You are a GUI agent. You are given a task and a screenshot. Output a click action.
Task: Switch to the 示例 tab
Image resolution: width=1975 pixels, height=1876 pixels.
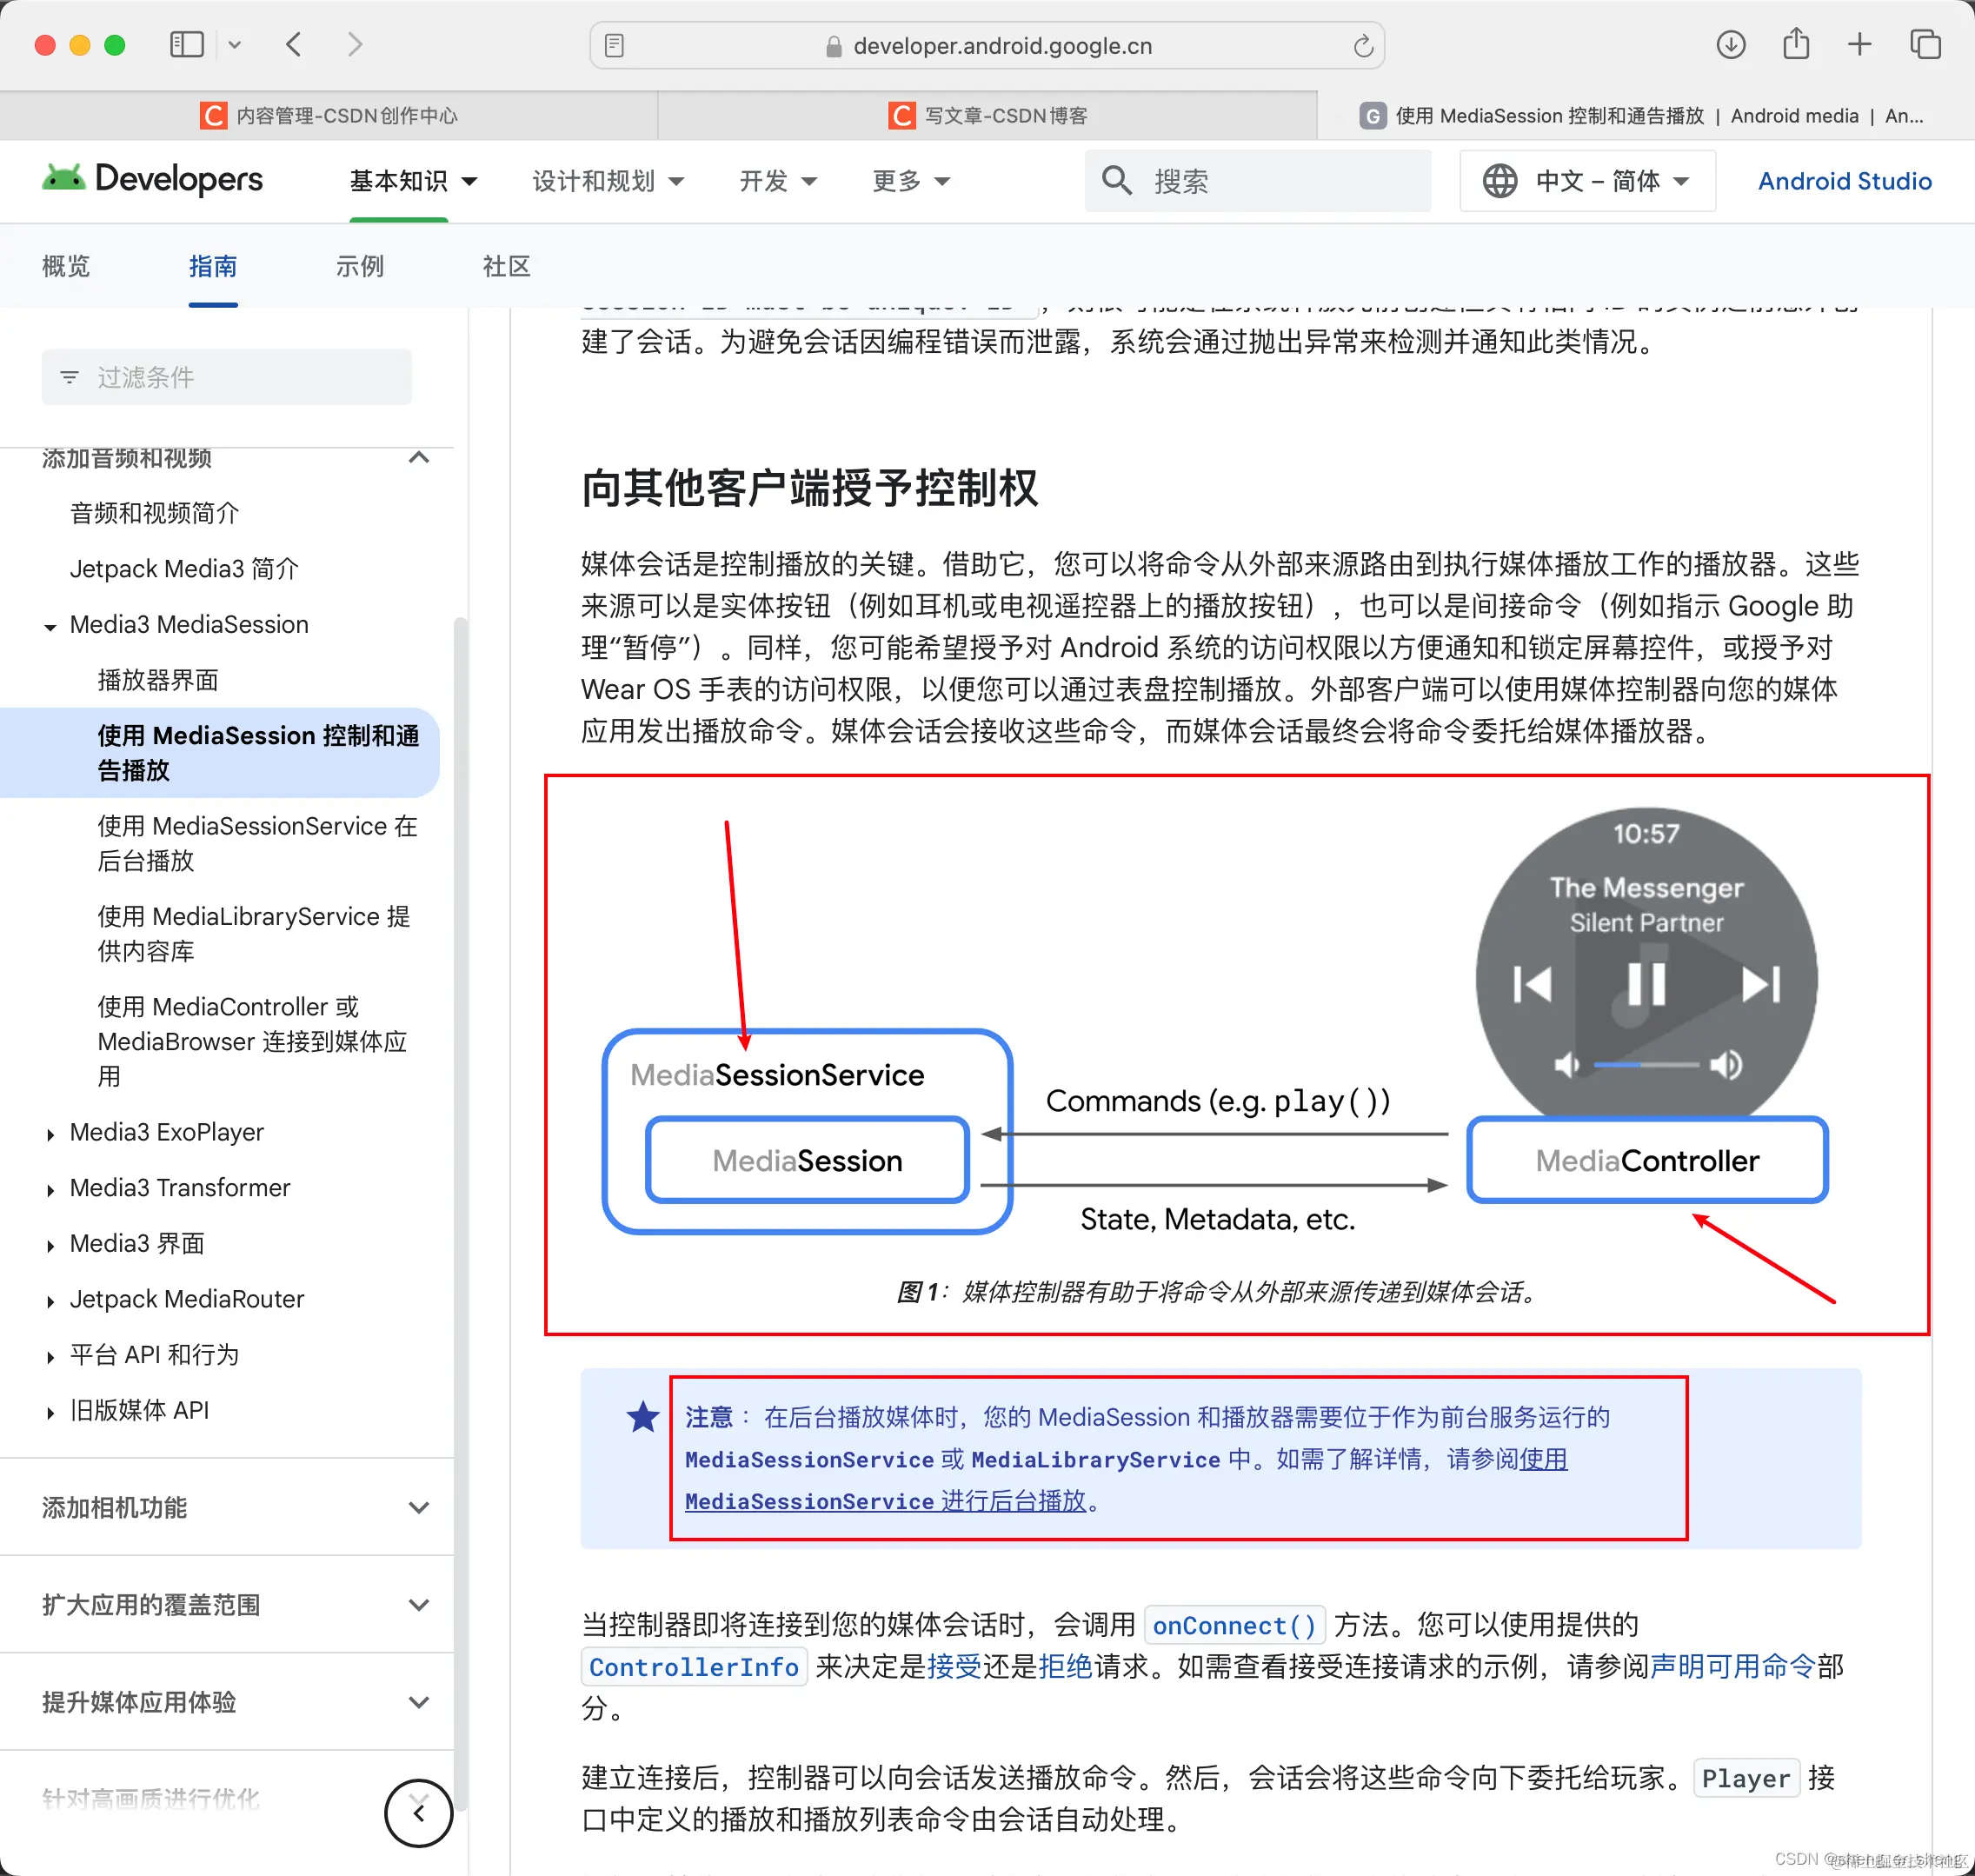point(360,266)
